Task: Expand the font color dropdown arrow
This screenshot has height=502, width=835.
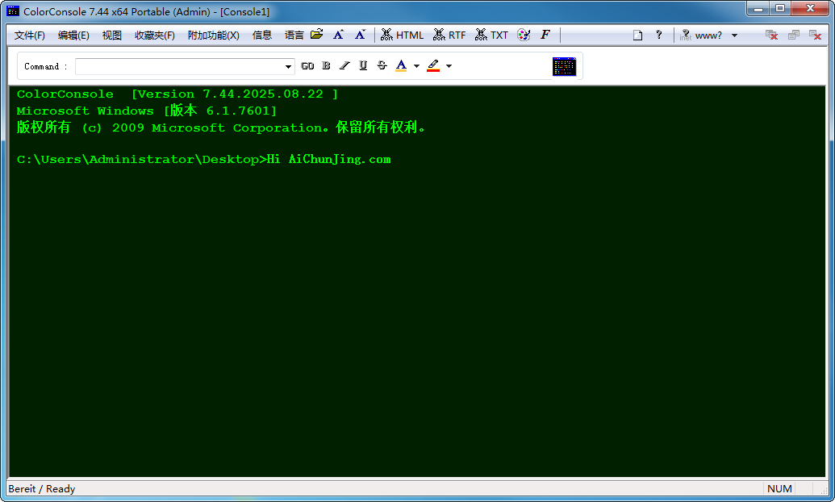Action: 416,66
